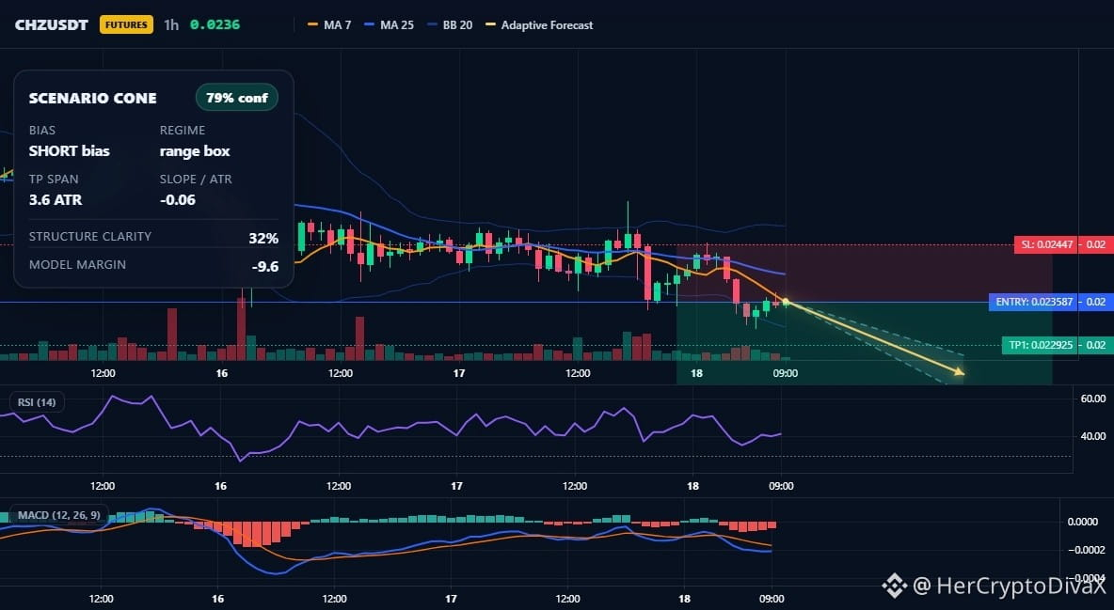
Task: Click the FUTURES badge
Action: coord(126,24)
